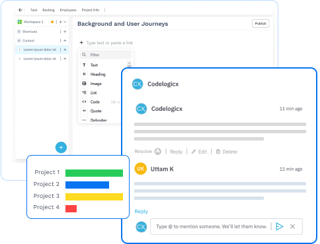Open the Backlog tab
Image resolution: width=320 pixels, height=244 pixels.
pos(48,10)
